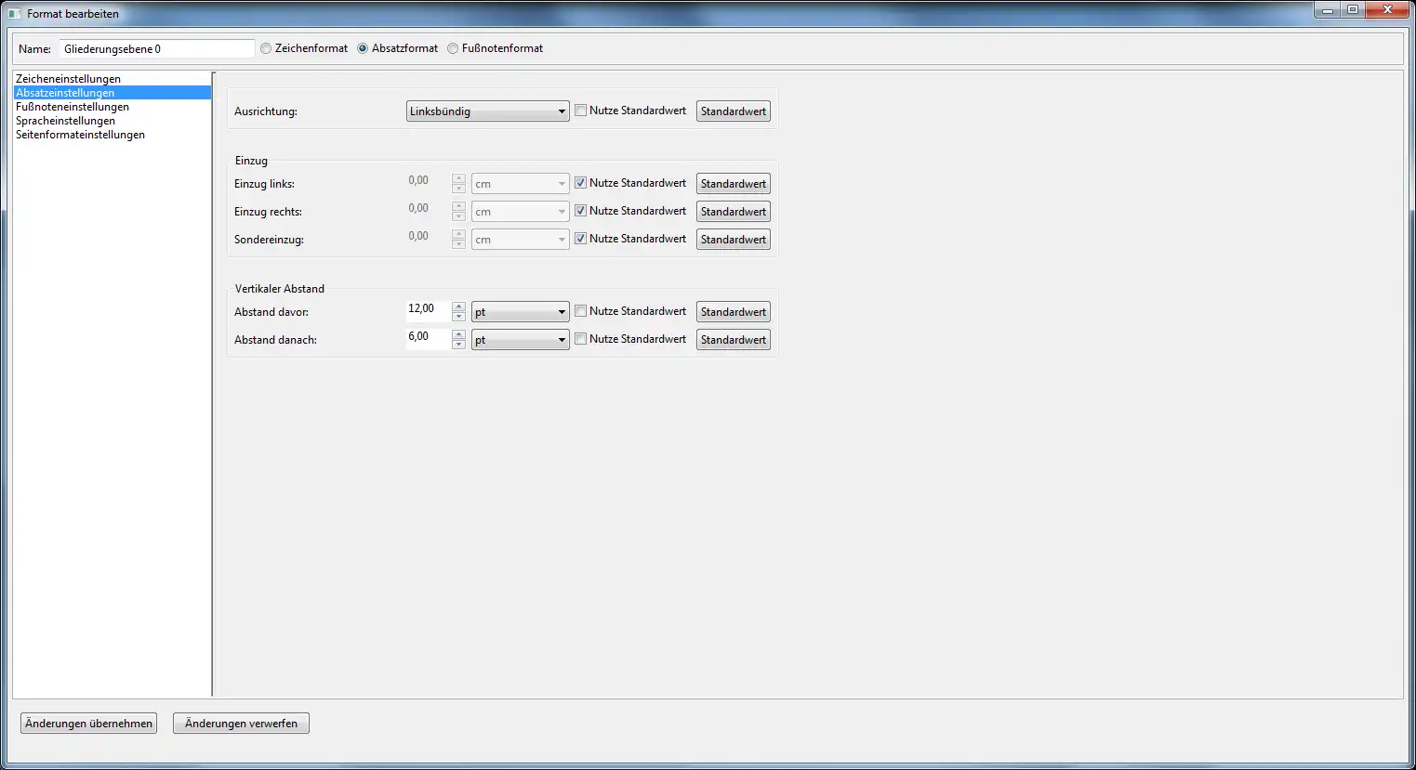This screenshot has width=1416, height=770.
Task: Decrease Abstand davor with down arrow
Action: pos(458,317)
